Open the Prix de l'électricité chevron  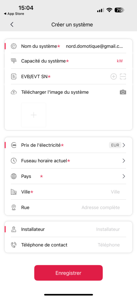[x=124, y=145]
